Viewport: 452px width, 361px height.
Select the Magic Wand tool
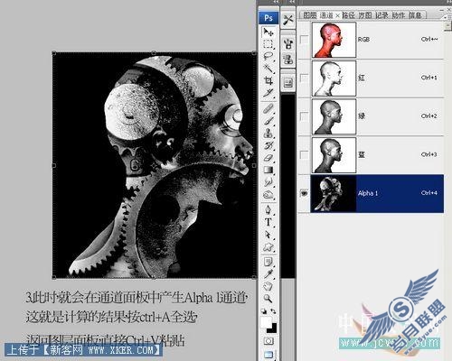click(268, 69)
